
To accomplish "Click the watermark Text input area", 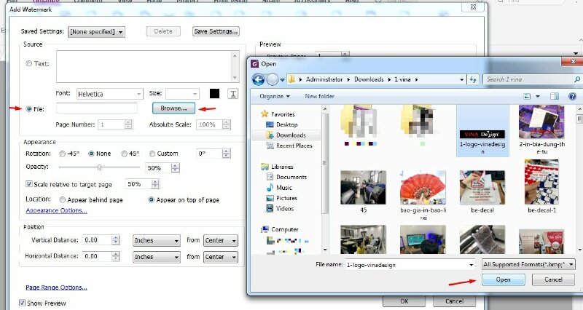I will click(x=144, y=66).
